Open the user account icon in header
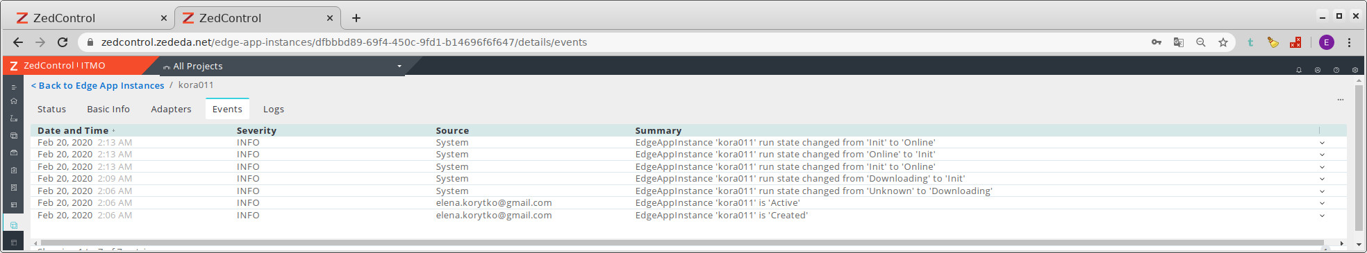Image resolution: width=1367 pixels, height=253 pixels. tap(1317, 70)
